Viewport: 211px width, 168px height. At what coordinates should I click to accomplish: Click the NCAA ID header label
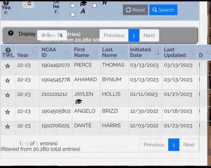(x=49, y=52)
